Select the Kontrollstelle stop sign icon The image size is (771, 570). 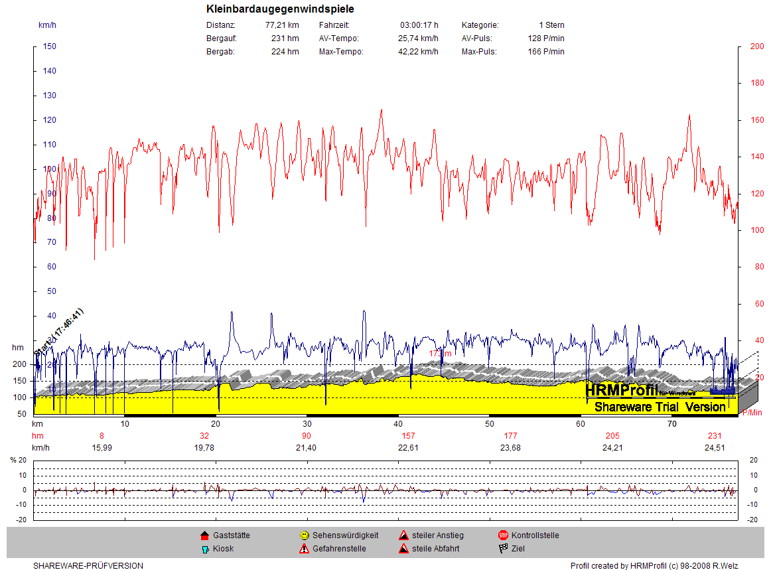click(503, 535)
